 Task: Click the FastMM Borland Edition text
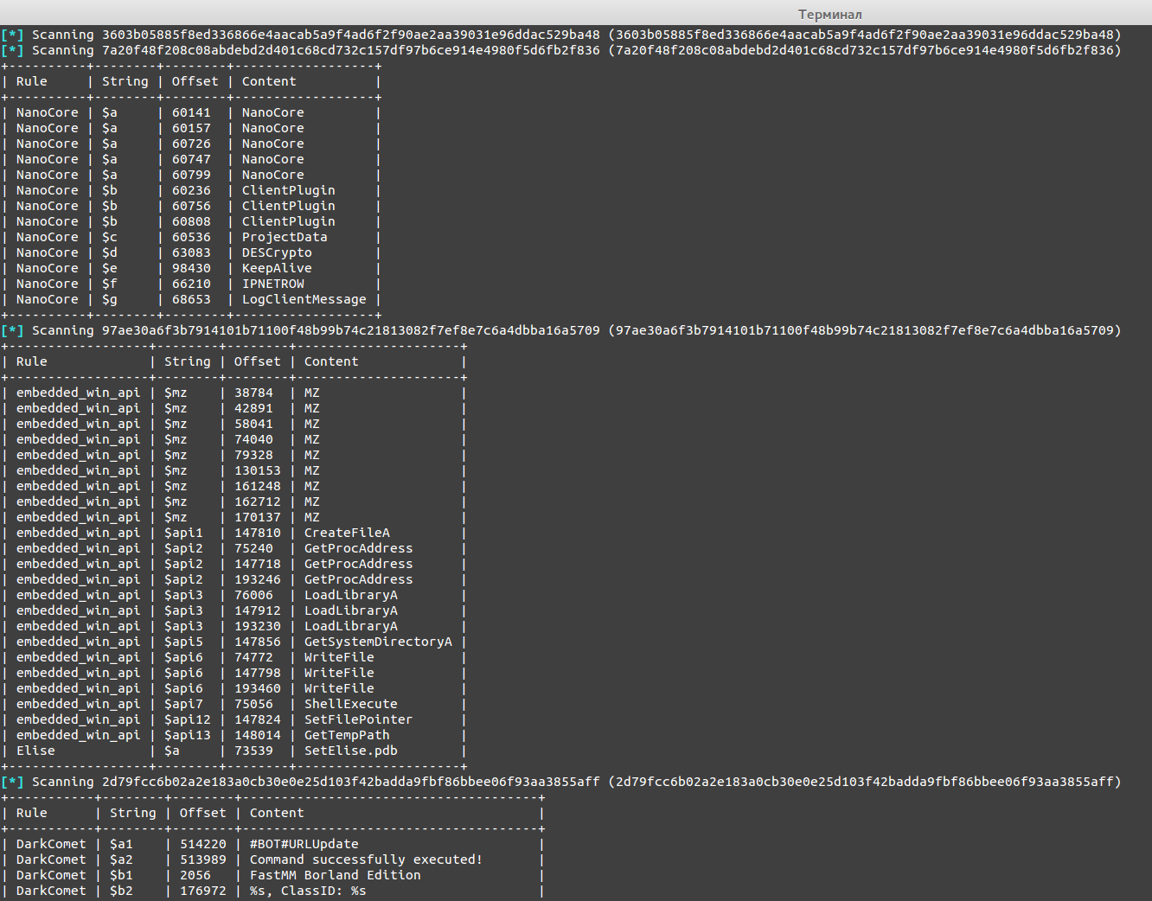(336, 875)
